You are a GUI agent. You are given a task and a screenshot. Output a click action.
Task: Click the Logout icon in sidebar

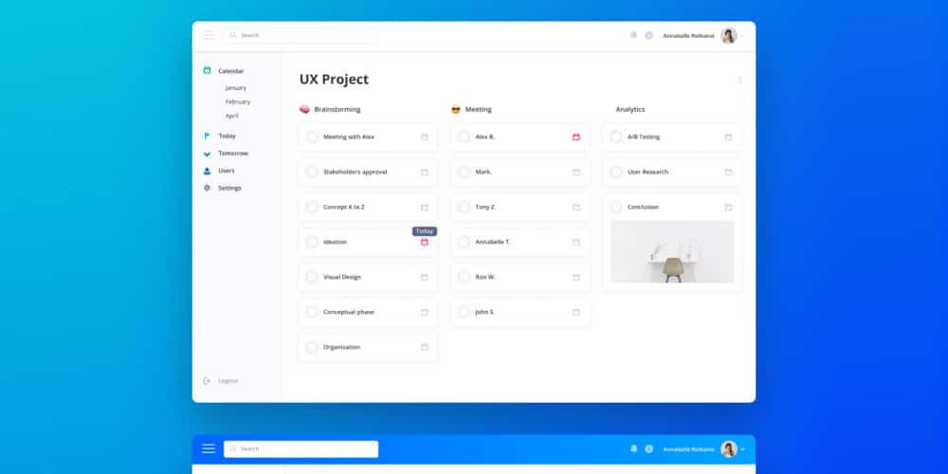207,380
